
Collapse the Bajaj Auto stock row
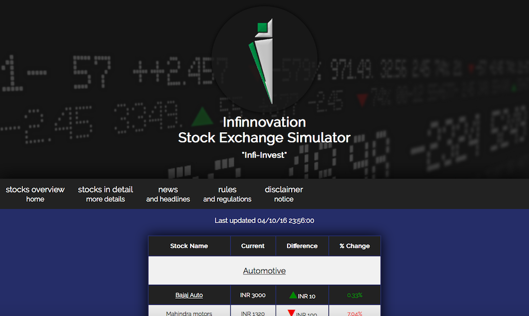(x=189, y=294)
